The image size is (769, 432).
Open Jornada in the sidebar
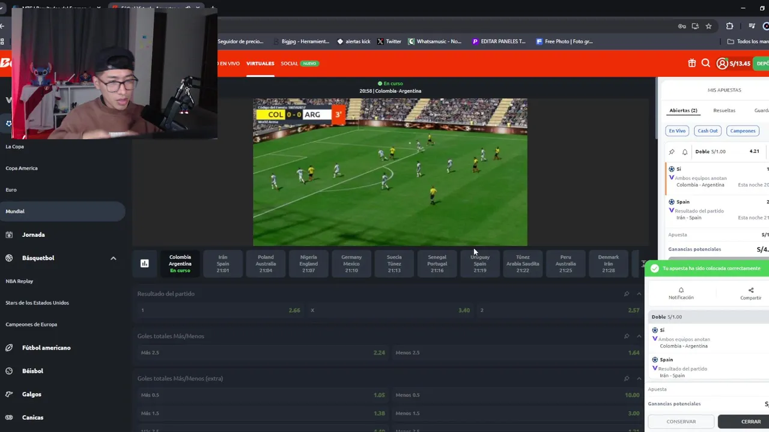pyautogui.click(x=34, y=235)
